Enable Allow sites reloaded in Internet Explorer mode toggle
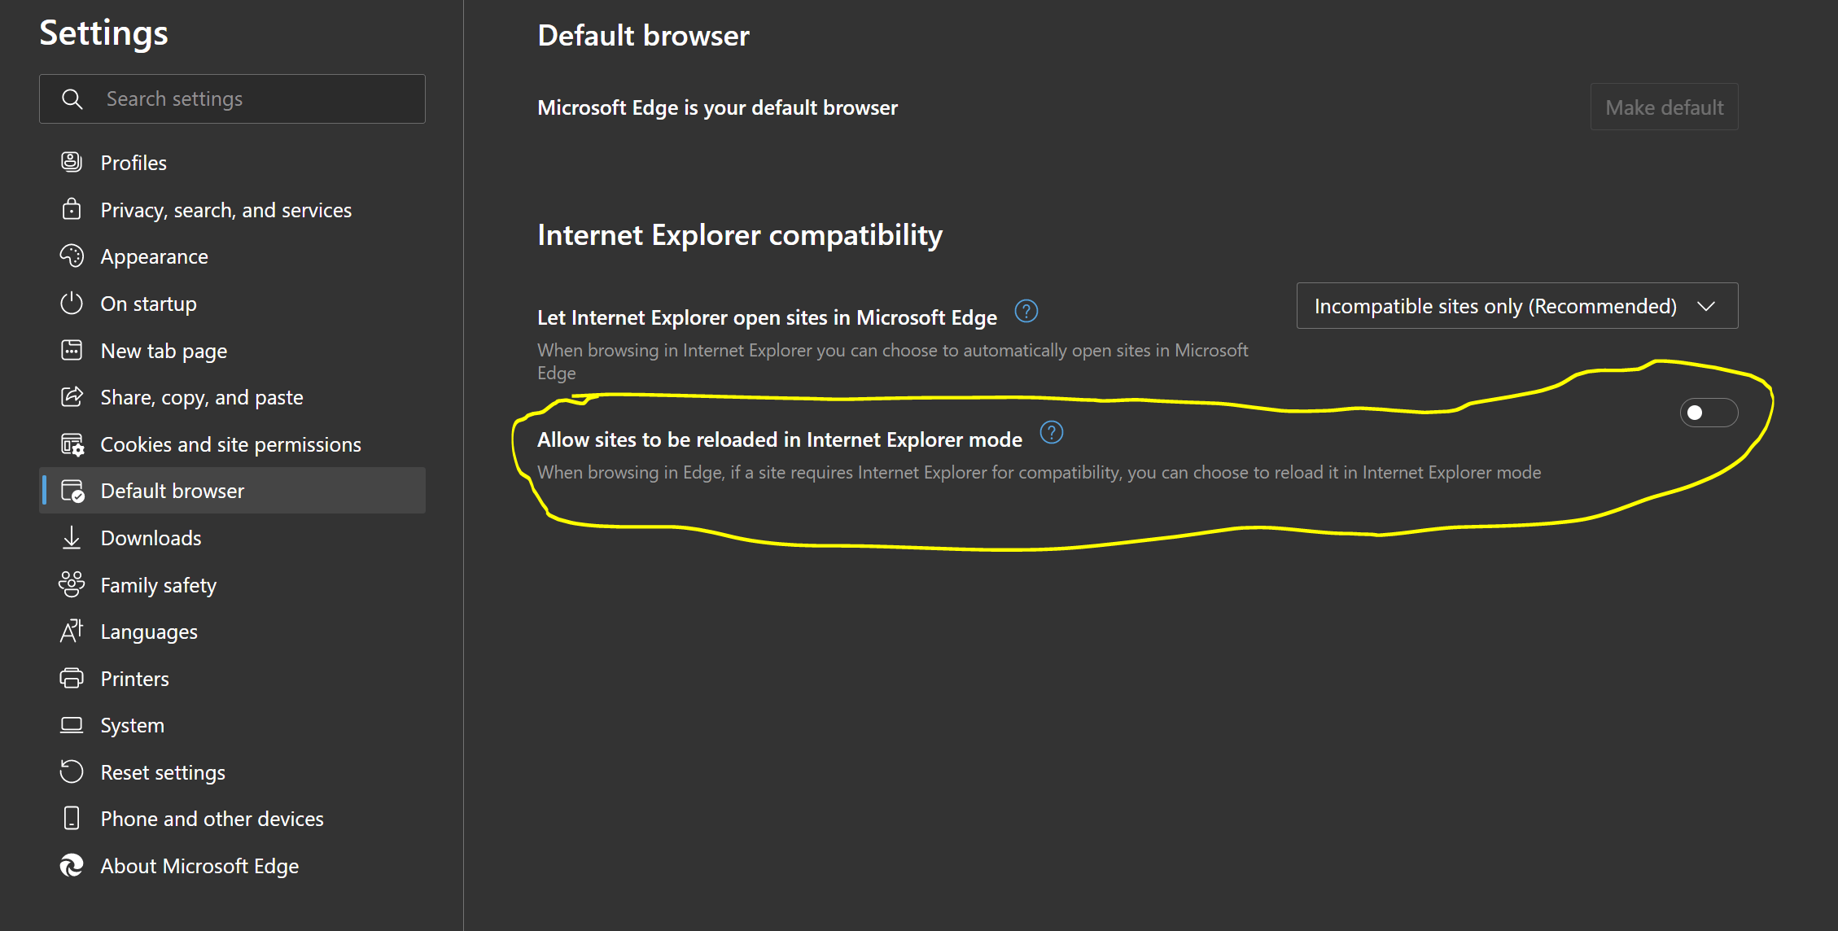1838x931 pixels. click(x=1708, y=413)
